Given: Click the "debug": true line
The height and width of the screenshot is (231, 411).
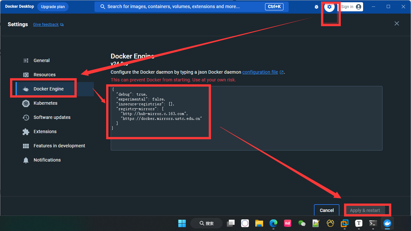Looking at the screenshot, I should coord(132,94).
